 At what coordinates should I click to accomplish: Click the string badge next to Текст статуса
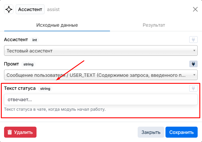(45, 88)
